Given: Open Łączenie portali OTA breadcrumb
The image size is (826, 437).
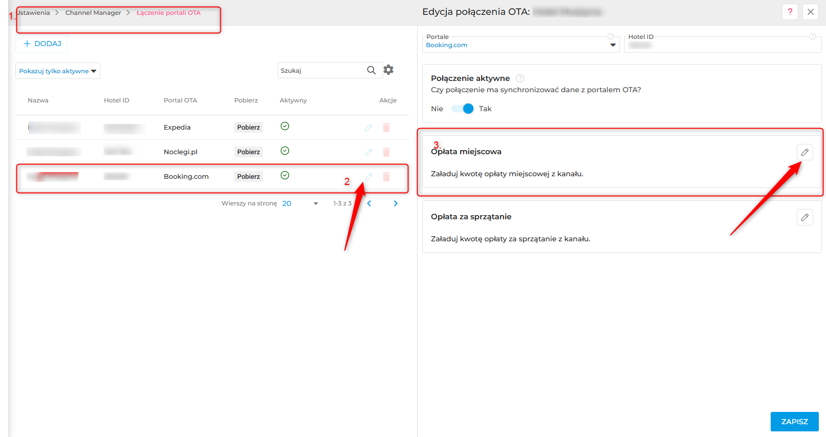Looking at the screenshot, I should coord(169,13).
